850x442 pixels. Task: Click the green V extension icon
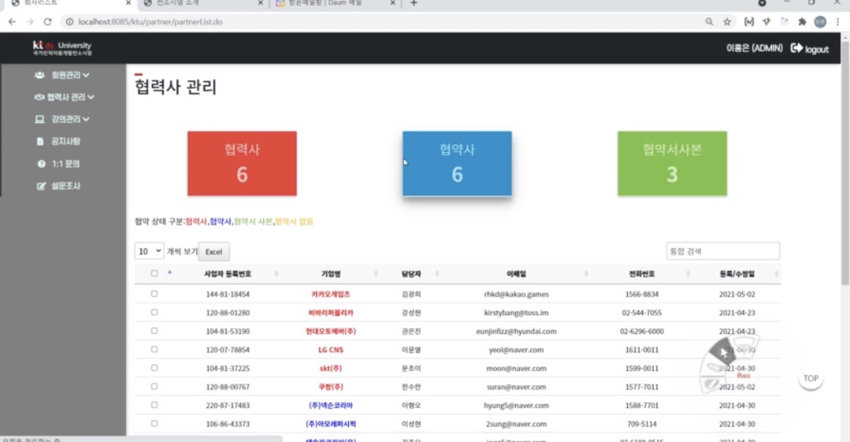767,22
